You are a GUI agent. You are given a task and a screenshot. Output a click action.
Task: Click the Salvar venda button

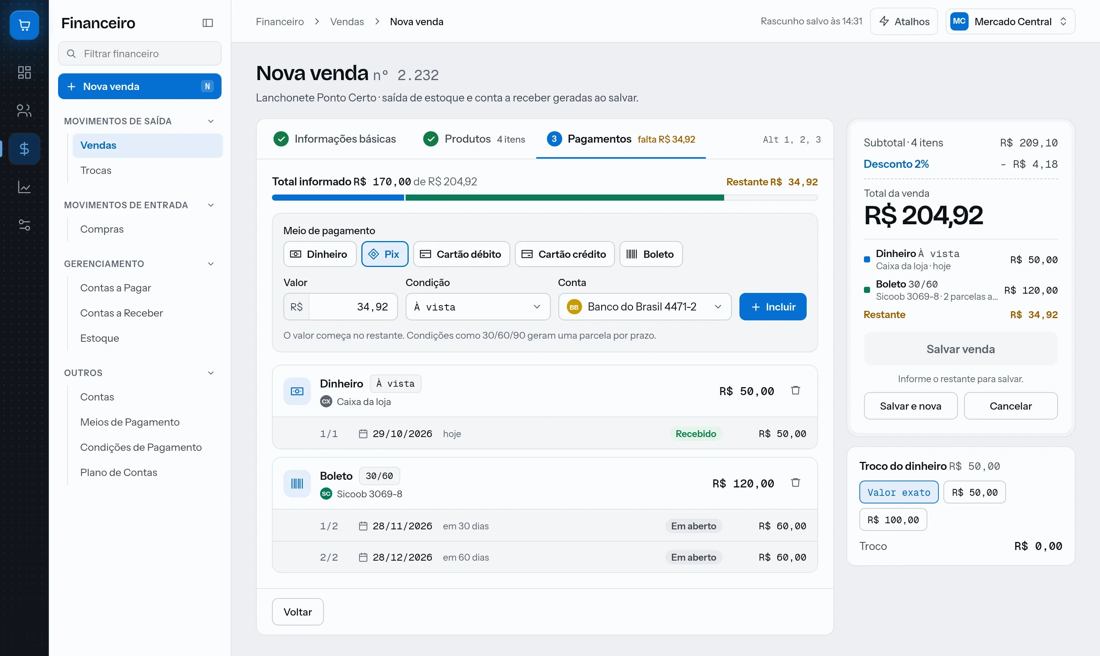click(961, 349)
